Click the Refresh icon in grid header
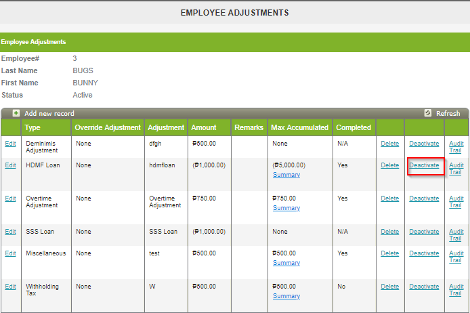 pyautogui.click(x=428, y=113)
